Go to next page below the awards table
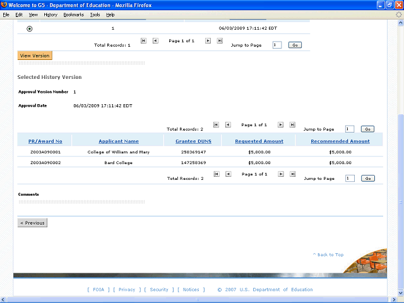Image resolution: width=404 pixels, height=303 pixels. (x=281, y=174)
